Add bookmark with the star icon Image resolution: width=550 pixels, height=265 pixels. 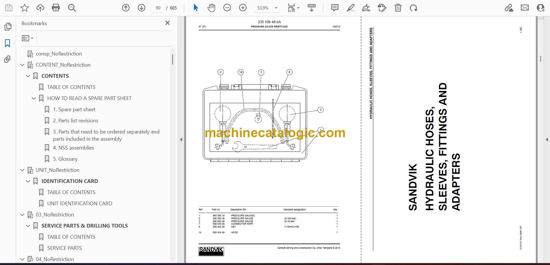coord(25,8)
